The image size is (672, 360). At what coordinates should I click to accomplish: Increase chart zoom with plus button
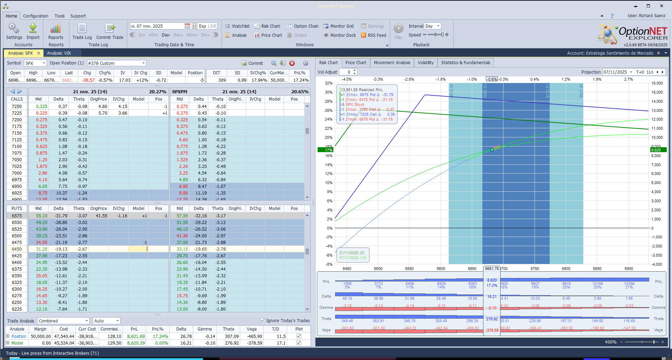click(663, 342)
